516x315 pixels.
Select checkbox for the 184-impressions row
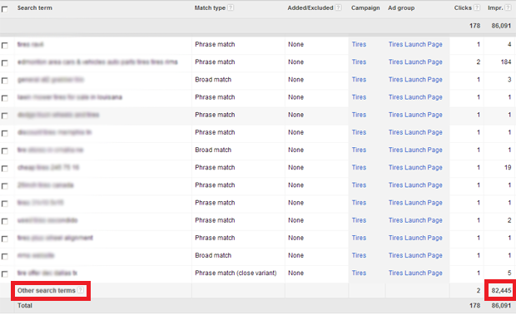5,62
